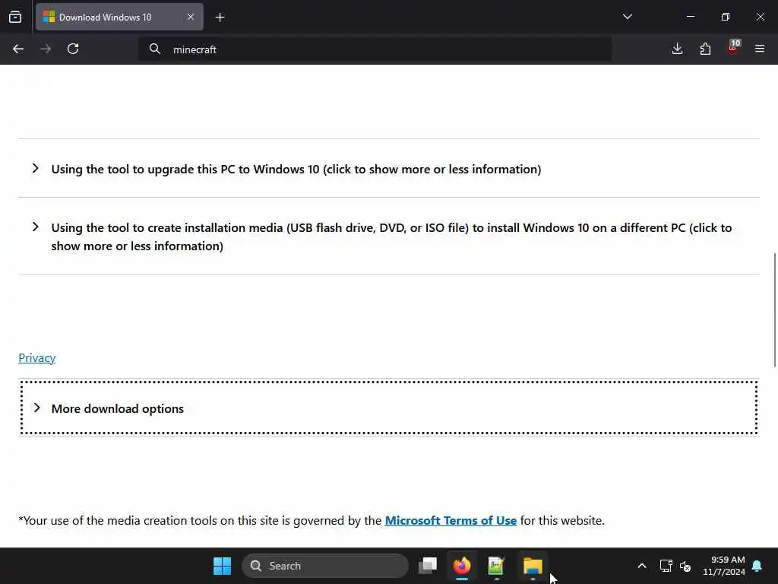778x584 pixels.
Task: Open the browser downloads panel
Action: [677, 49]
